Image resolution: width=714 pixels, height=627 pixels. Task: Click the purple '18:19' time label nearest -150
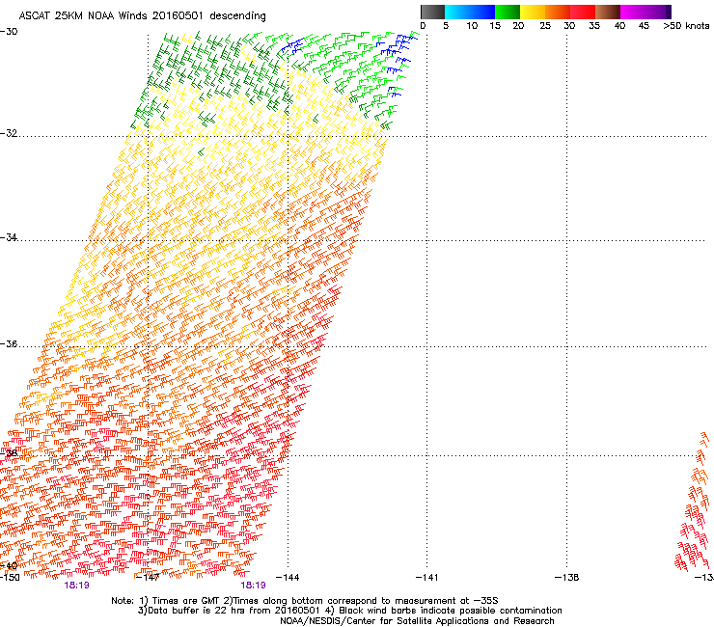coord(76,586)
